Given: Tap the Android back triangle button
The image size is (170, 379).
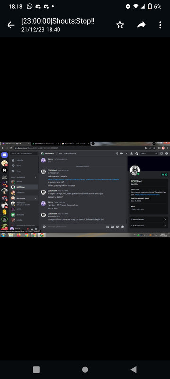Looking at the screenshot, I should pos(133,370).
